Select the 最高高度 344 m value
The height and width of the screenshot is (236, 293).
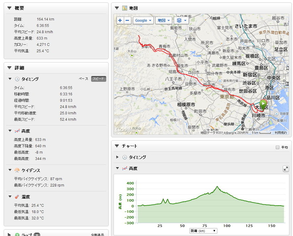[40, 159]
